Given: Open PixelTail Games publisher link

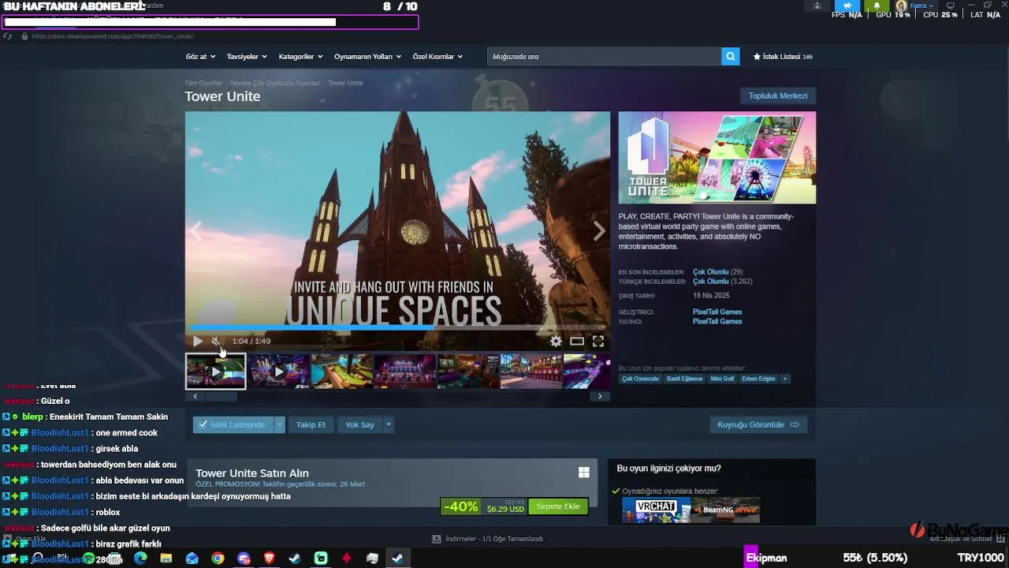Looking at the screenshot, I should (717, 321).
